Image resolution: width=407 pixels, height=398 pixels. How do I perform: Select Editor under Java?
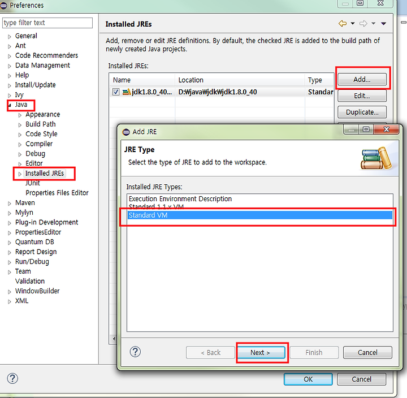(x=34, y=163)
